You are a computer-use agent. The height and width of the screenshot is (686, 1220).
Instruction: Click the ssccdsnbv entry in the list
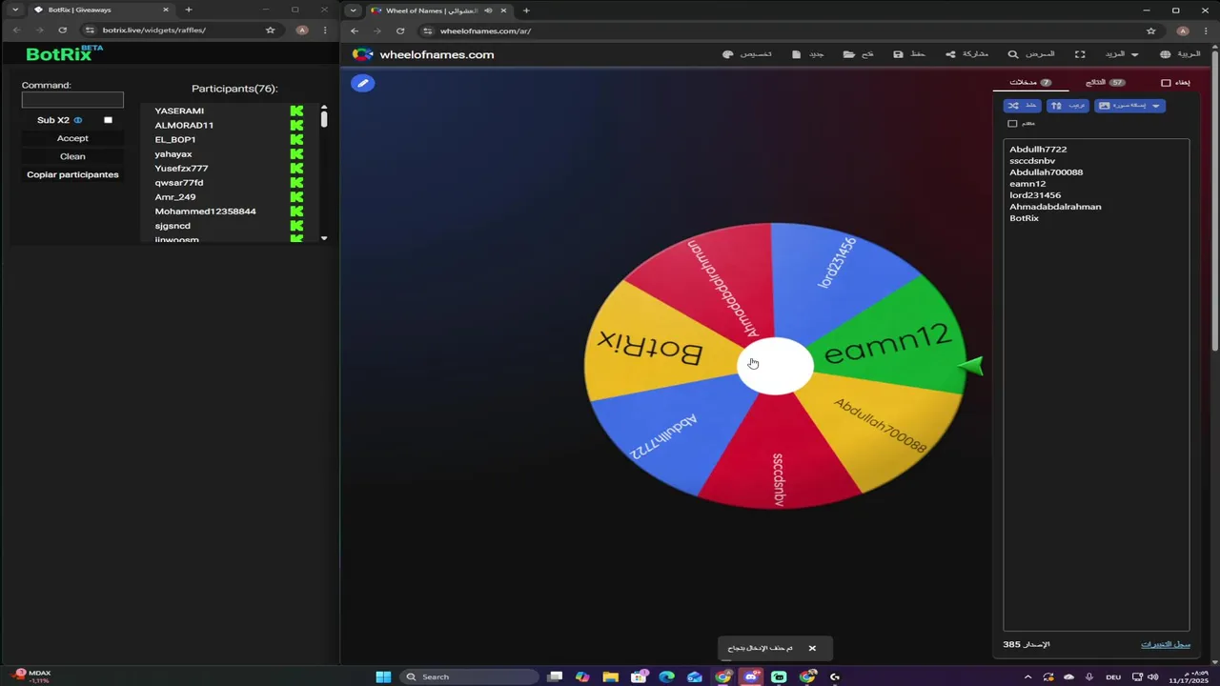pos(1032,161)
